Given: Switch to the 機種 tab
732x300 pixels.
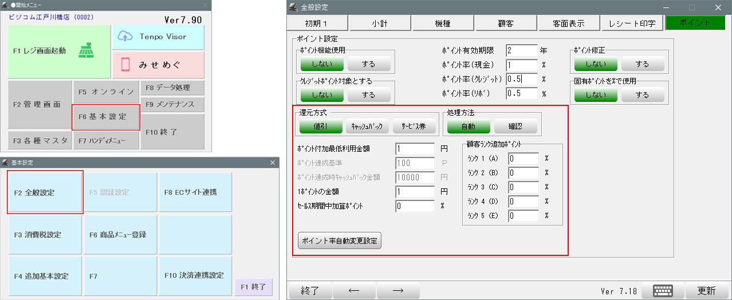Looking at the screenshot, I should (x=443, y=23).
